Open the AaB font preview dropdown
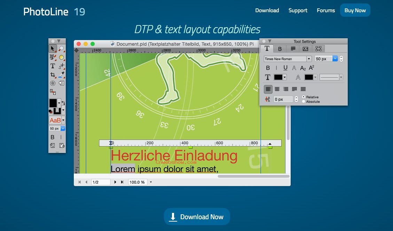The image size is (393, 231). click(x=63, y=120)
